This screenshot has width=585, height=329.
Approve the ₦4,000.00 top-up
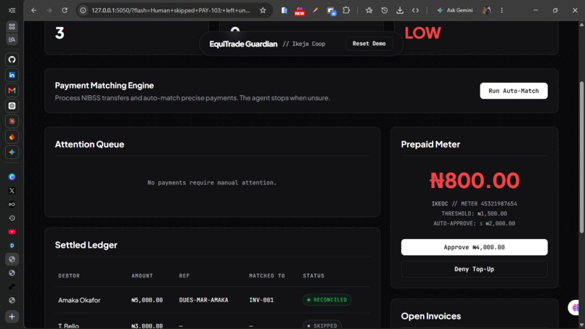tap(474, 247)
